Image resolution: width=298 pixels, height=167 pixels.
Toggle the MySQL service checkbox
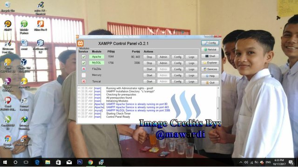click(x=84, y=63)
